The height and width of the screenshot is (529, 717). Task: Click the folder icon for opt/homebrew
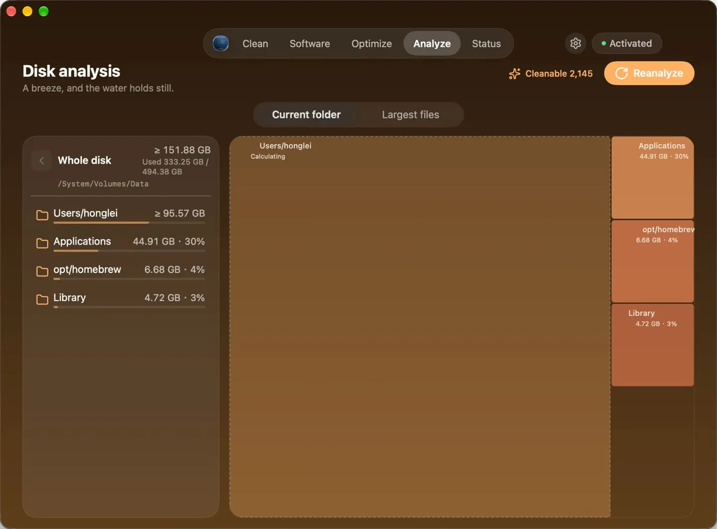(x=42, y=271)
